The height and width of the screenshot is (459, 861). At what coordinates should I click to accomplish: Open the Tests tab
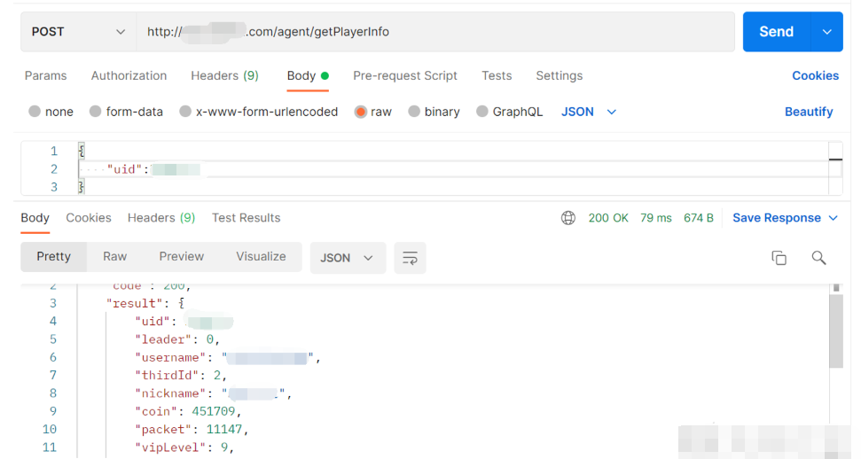click(x=497, y=76)
